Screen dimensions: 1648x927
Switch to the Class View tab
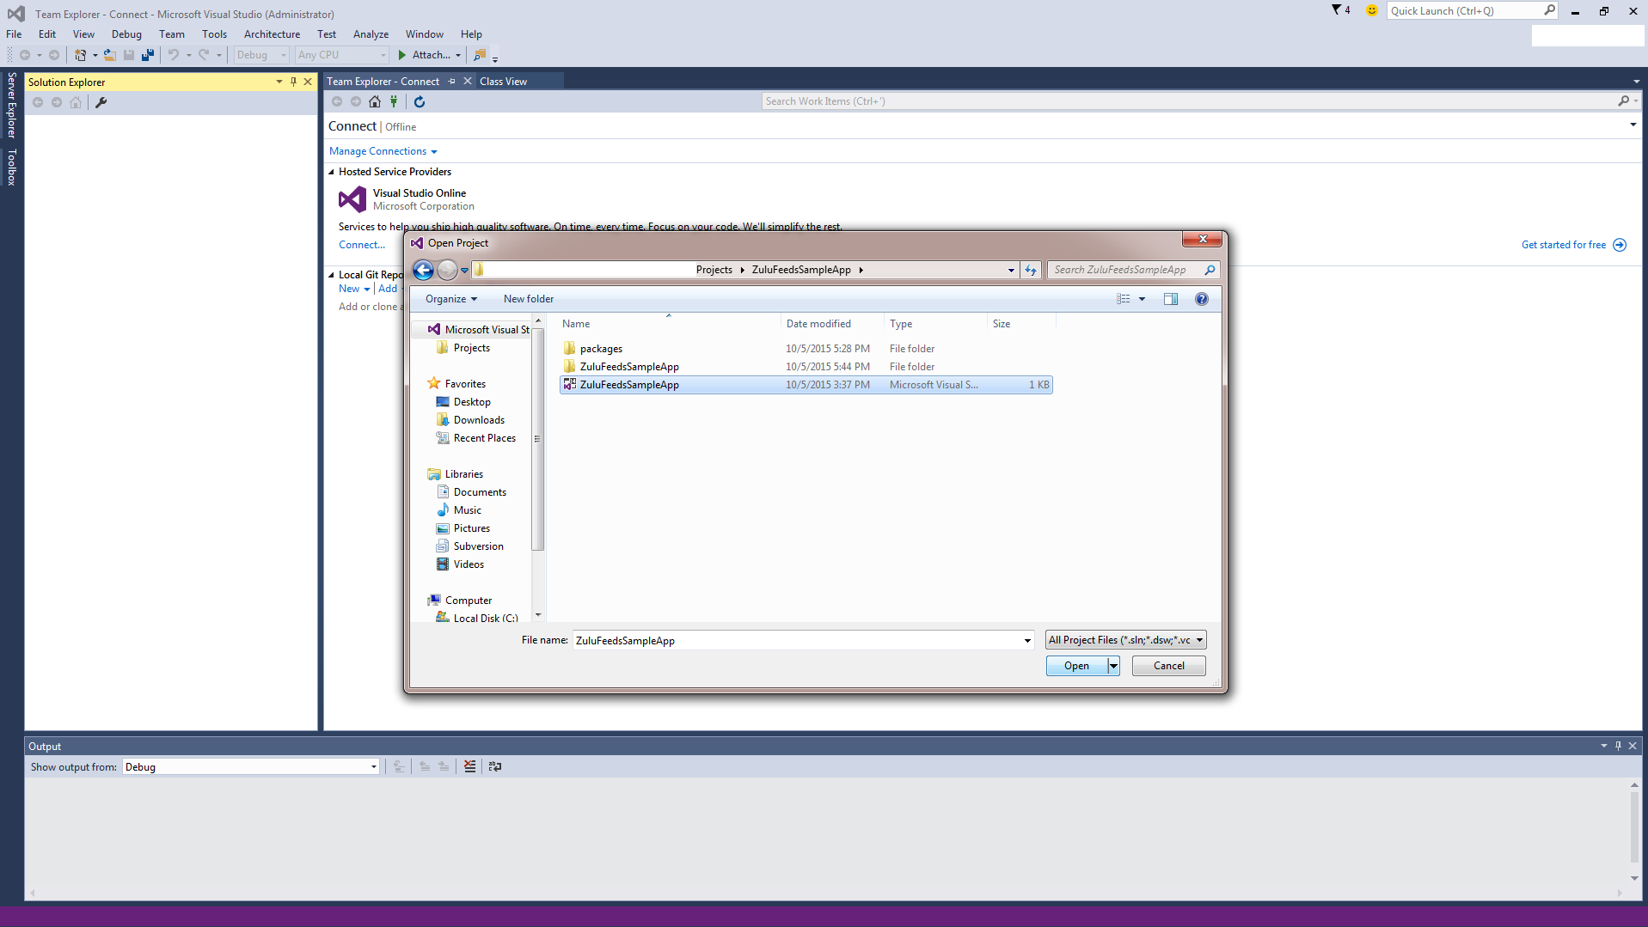click(x=503, y=82)
